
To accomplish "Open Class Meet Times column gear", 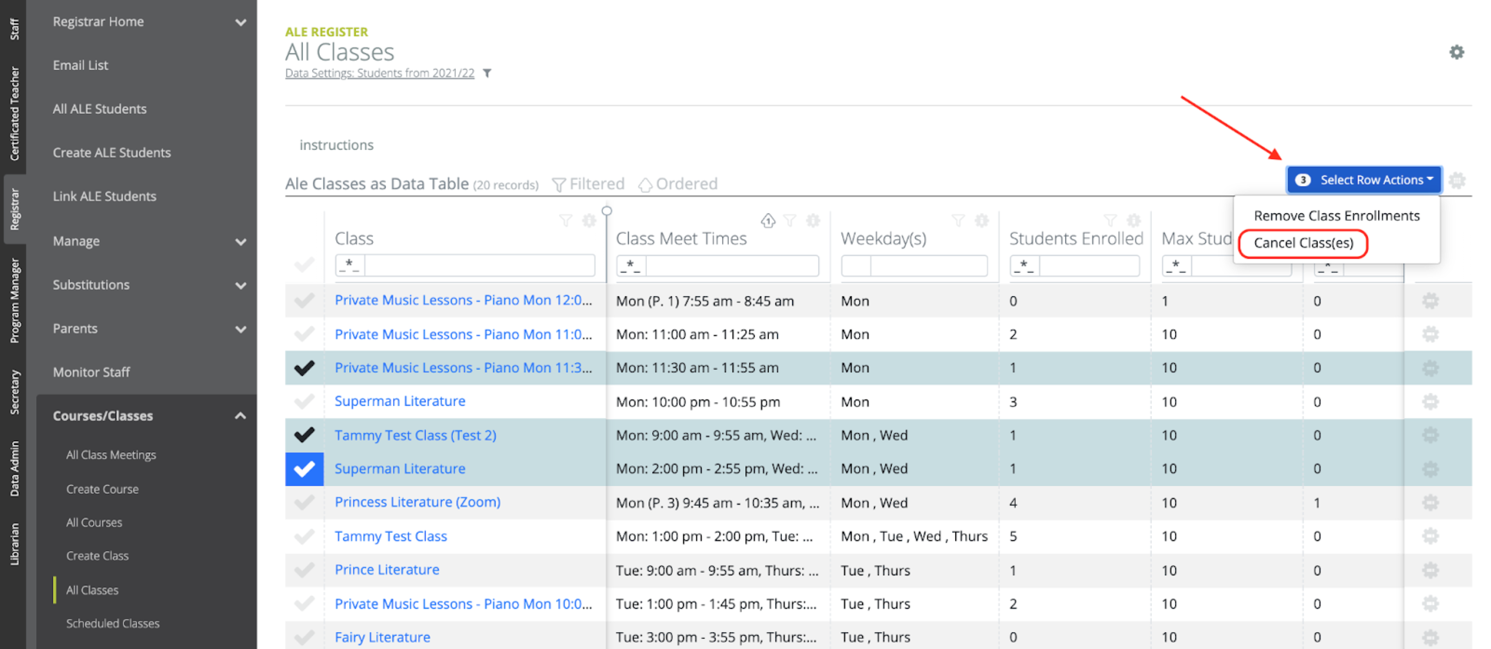I will pyautogui.click(x=813, y=220).
